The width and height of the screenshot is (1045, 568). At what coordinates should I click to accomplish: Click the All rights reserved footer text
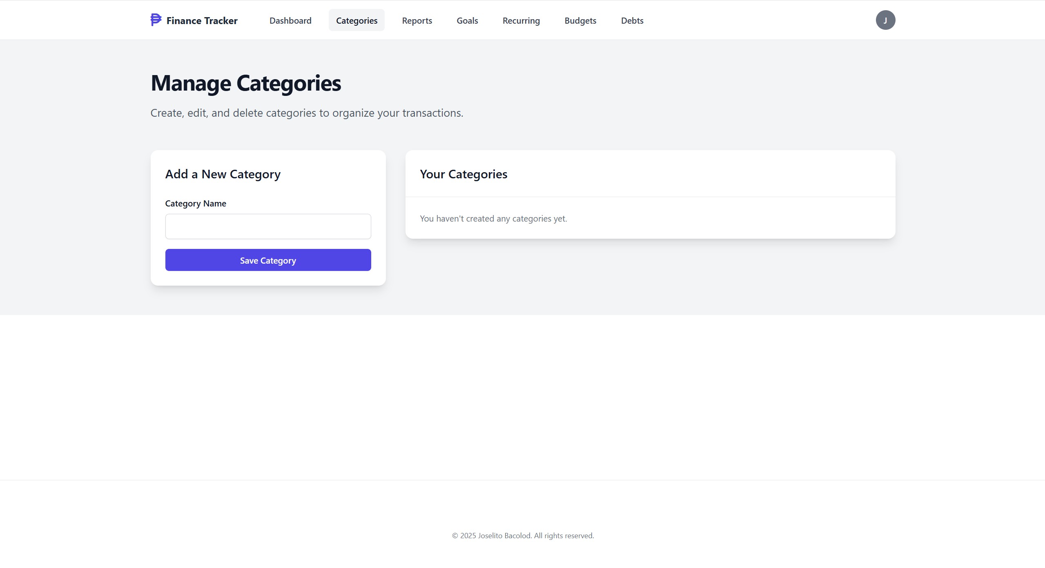[x=564, y=536]
